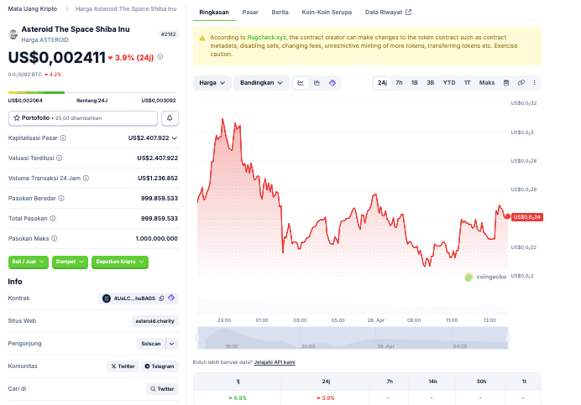The width and height of the screenshot is (581, 405).
Task: Click the 4UeLC...huBAGS contract address
Action: click(134, 299)
